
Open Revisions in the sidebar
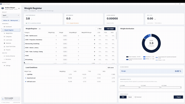point(8,59)
